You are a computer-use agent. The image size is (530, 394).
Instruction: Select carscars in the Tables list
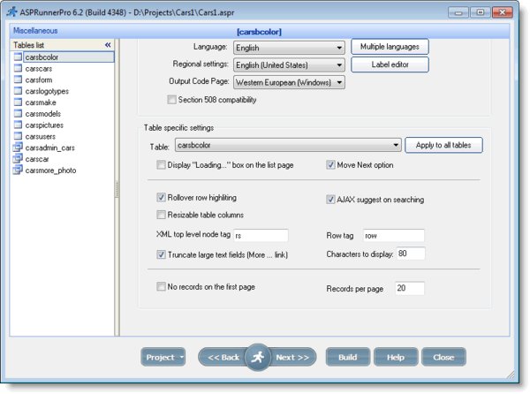39,69
